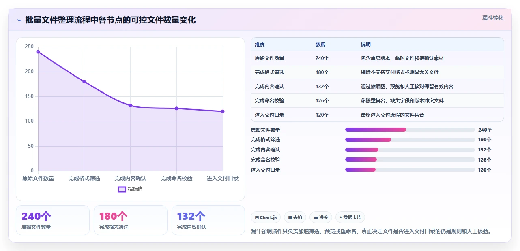Click the 说明 table column header
Viewport: 520px width, 251px height.
coord(365,45)
